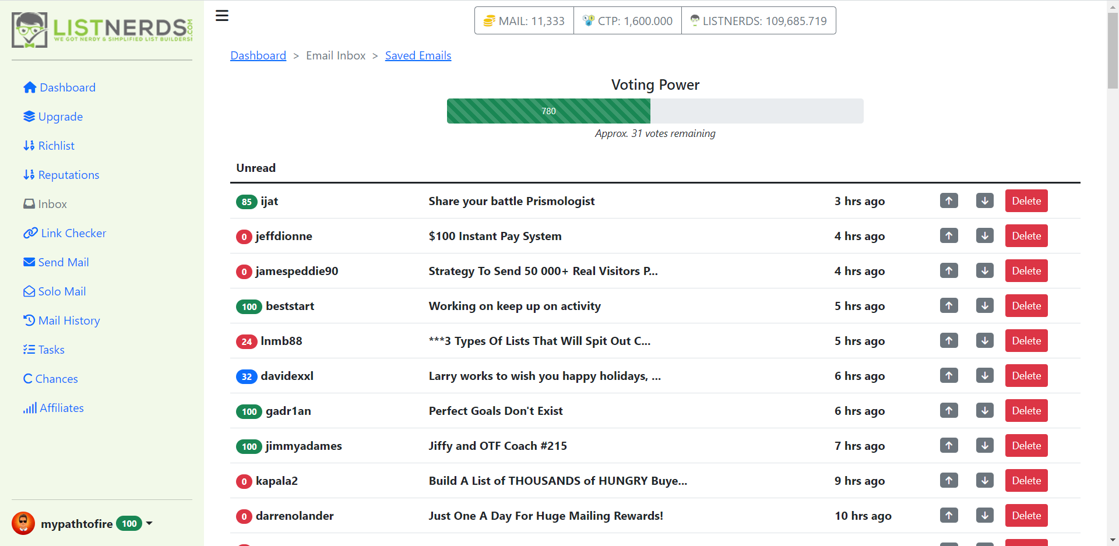The height and width of the screenshot is (546, 1119).
Task: View Mail History in sidebar
Action: point(62,320)
